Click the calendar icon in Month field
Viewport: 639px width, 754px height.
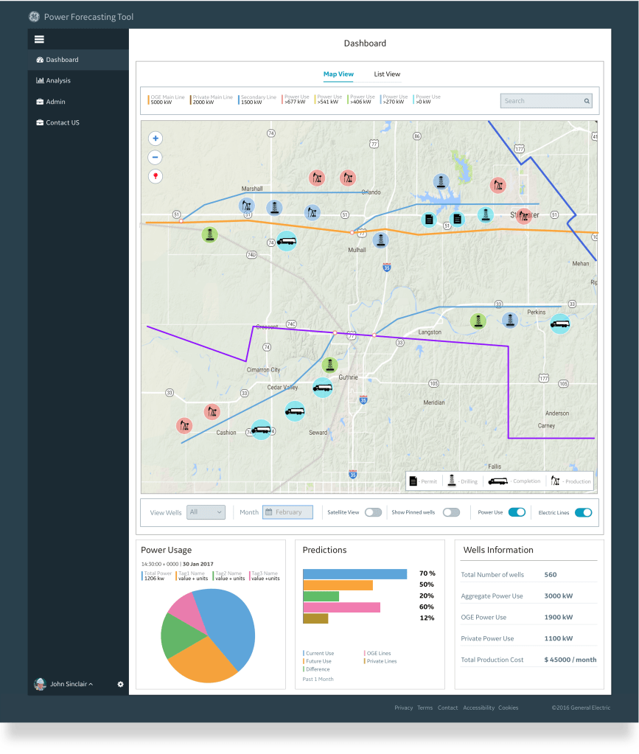tap(269, 512)
